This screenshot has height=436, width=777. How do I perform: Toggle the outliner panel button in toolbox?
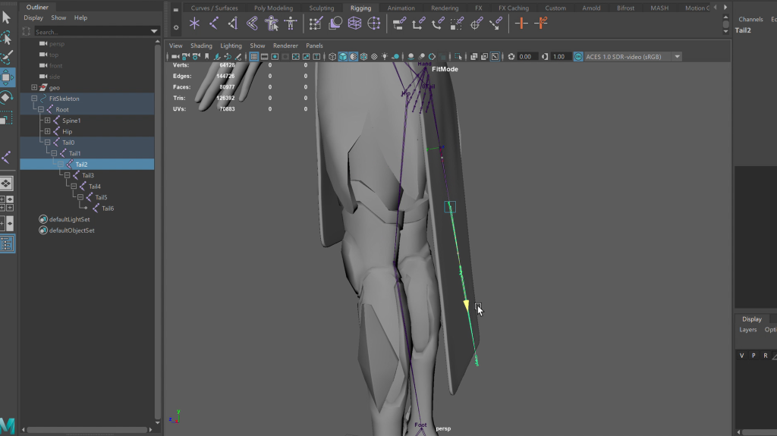(7, 243)
